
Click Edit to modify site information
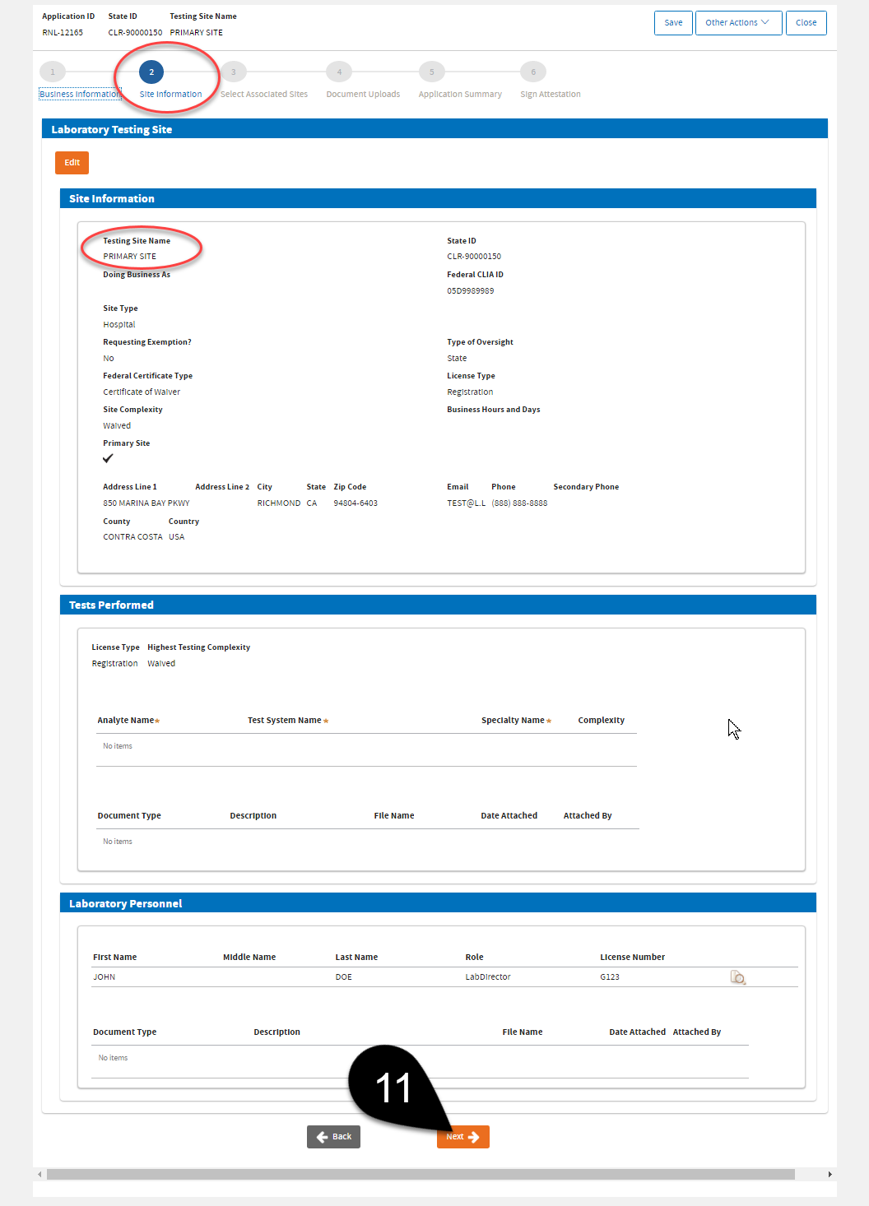tap(72, 162)
